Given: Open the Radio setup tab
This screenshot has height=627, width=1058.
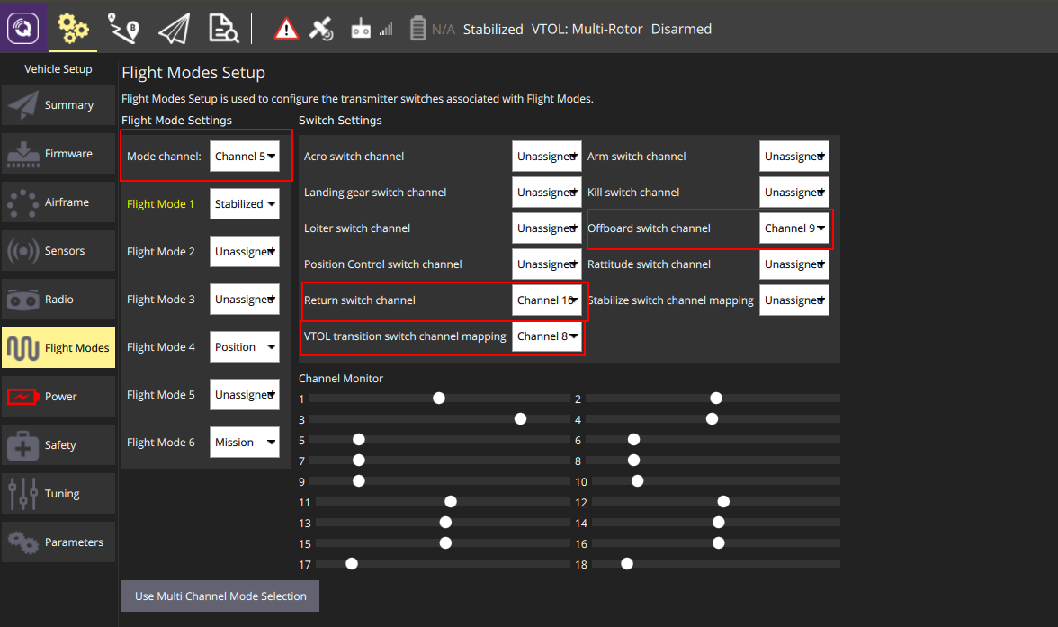Looking at the screenshot, I should point(58,300).
